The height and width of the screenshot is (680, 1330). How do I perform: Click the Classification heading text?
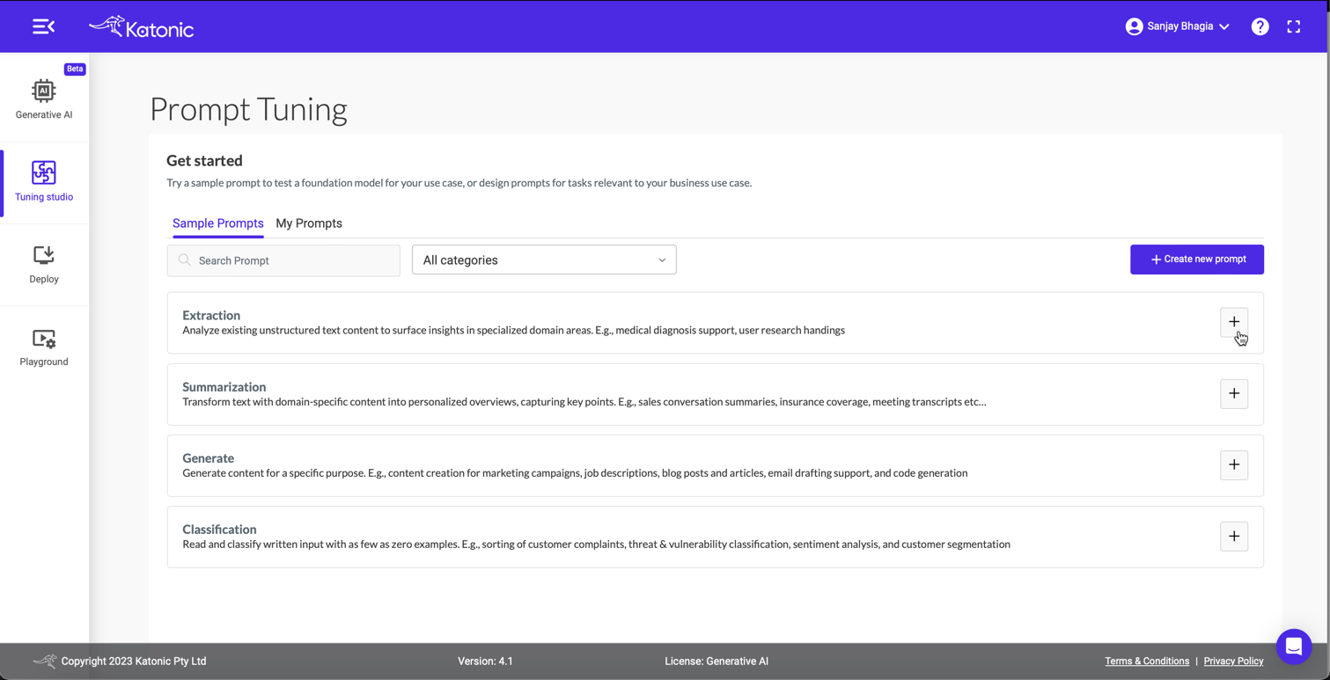(219, 529)
